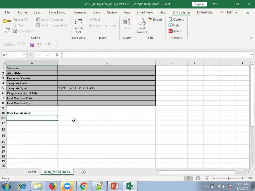255x191 pixels.
Task: Switch to Page Layout view in status bar
Action: tap(198, 178)
